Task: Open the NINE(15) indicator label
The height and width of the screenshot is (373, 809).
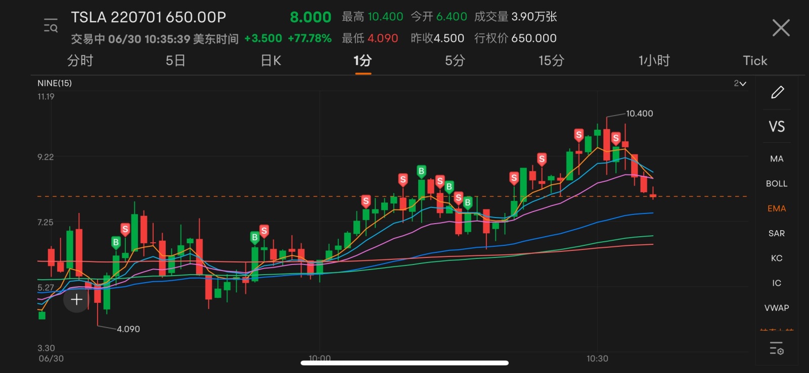Action: (55, 83)
